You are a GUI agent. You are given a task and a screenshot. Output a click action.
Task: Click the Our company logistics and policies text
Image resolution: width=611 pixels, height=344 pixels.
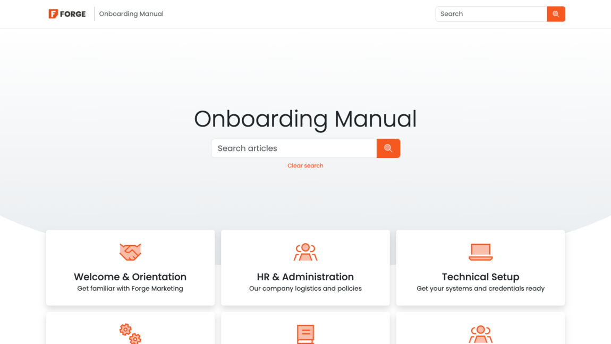coord(305,288)
